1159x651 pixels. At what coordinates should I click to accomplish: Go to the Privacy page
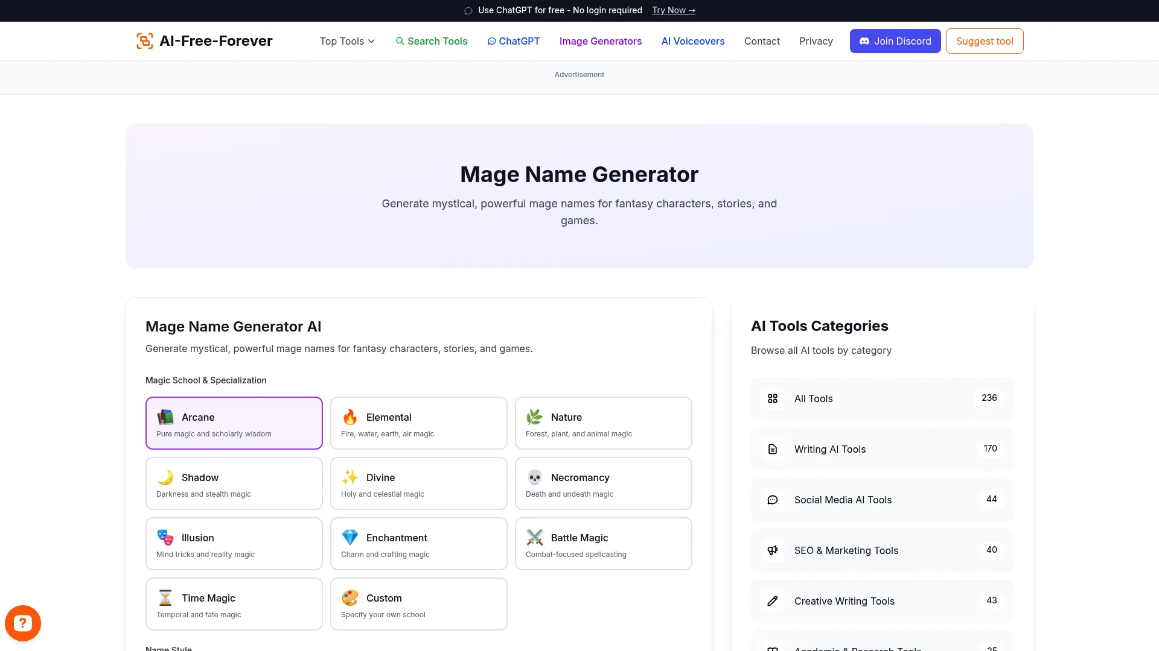[816, 41]
